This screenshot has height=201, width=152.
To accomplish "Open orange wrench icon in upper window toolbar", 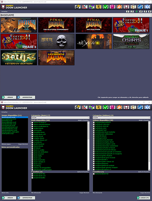I will [x=119, y=7].
